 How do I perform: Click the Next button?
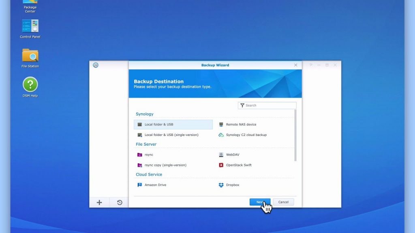tap(260, 202)
